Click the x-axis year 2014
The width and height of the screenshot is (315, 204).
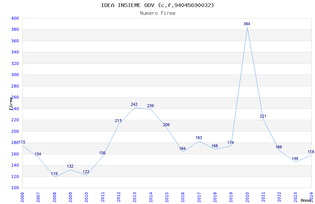tap(151, 197)
